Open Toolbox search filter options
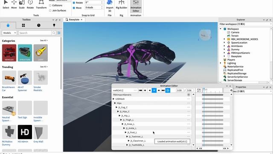This screenshot has height=154, width=273. tap(59, 33)
